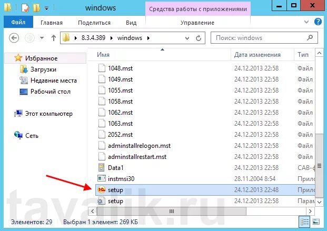Refresh the current folder view
Screen dimensions: 327x231
pyautogui.click(x=199, y=38)
